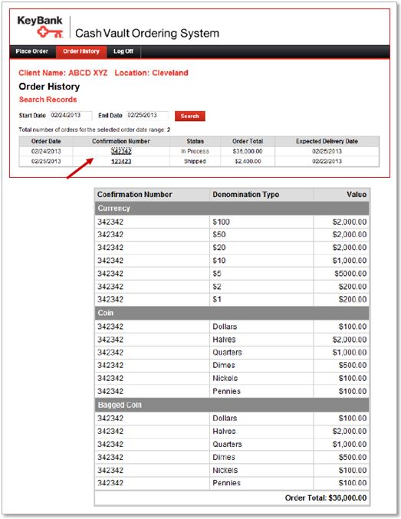Select the Log Off menu item
The width and height of the screenshot is (401, 519).
(123, 51)
